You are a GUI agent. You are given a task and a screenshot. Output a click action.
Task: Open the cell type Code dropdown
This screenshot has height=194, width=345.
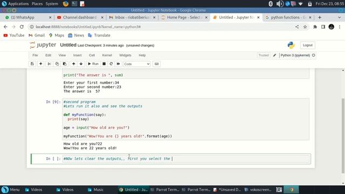click(x=136, y=64)
